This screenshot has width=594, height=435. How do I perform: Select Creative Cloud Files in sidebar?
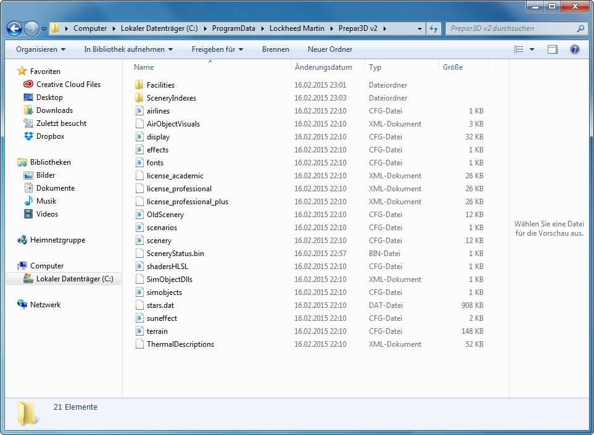pos(68,85)
